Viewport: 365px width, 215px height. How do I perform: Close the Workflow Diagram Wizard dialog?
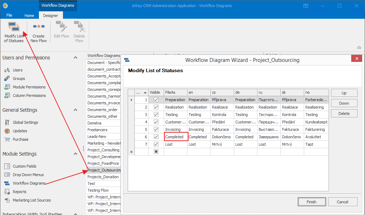tap(357, 59)
